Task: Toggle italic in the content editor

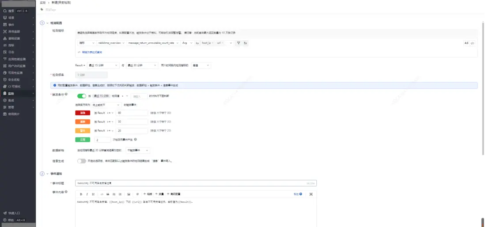Action: (87, 194)
